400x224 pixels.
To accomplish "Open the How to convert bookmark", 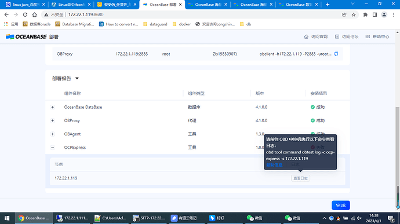I will (x=119, y=24).
